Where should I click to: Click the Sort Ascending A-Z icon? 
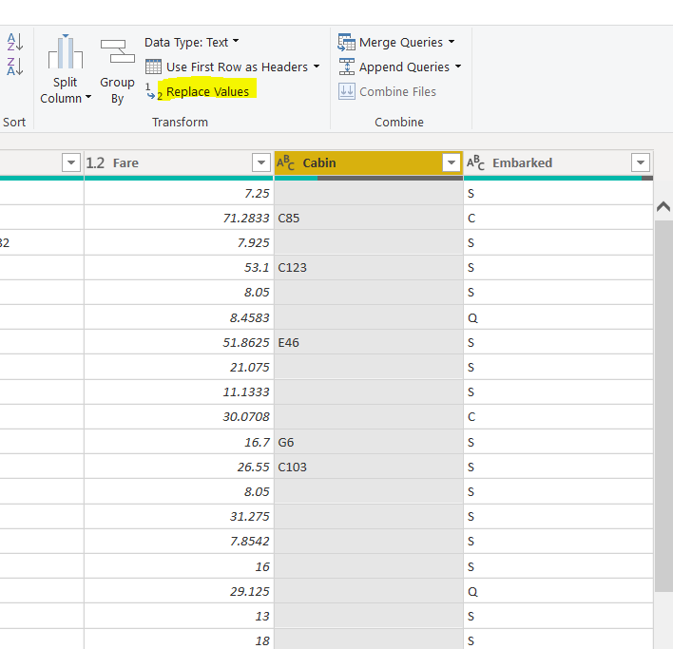click(15, 42)
